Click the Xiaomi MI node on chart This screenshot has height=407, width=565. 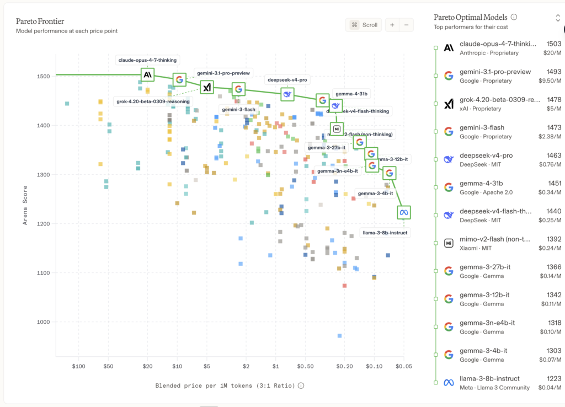(337, 129)
